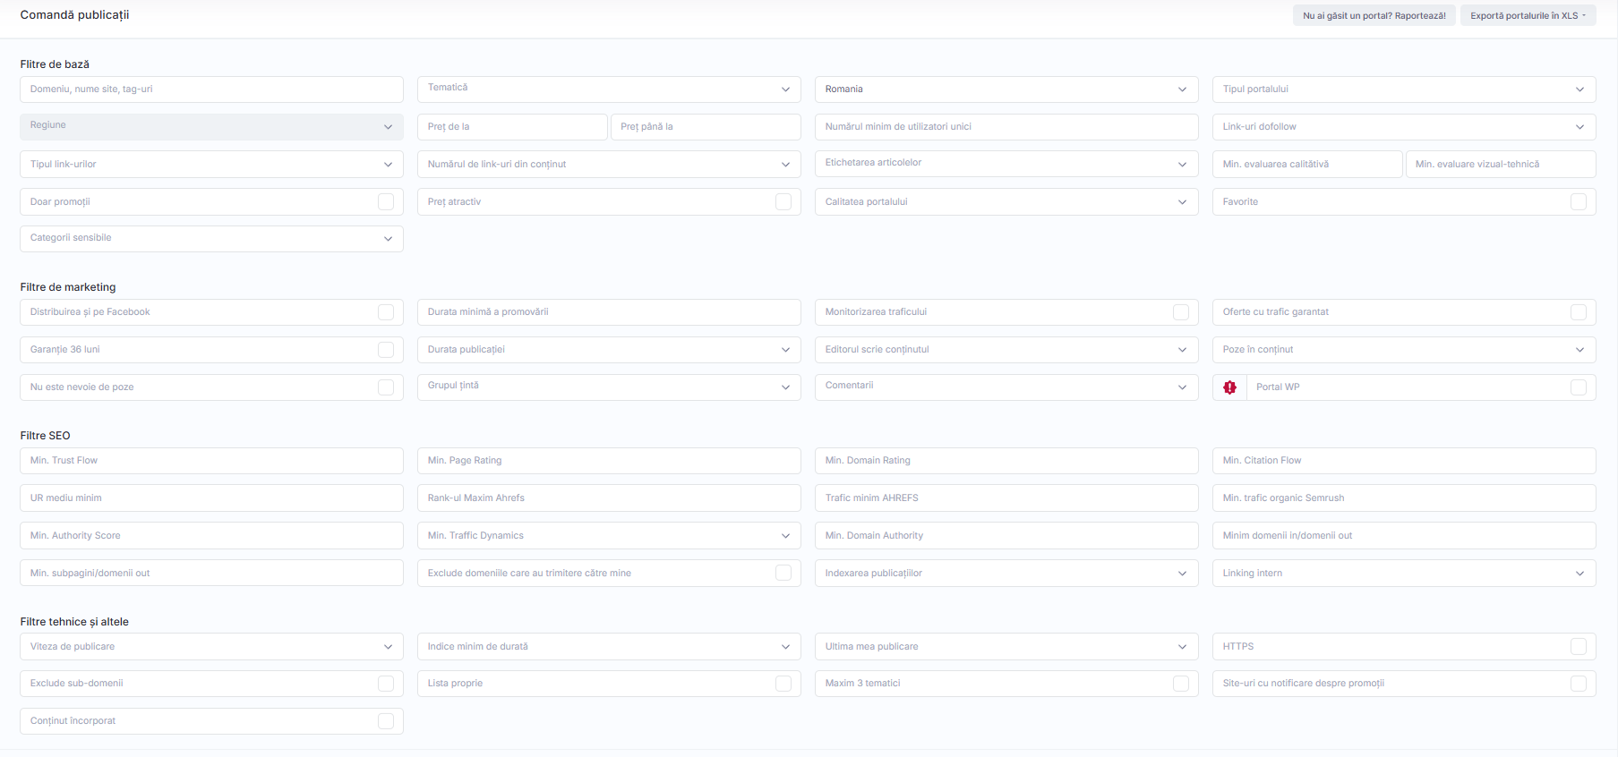Enable Nu este nevoie de poze checkbox
Viewport: 1618px width, 757px height.
click(x=386, y=387)
